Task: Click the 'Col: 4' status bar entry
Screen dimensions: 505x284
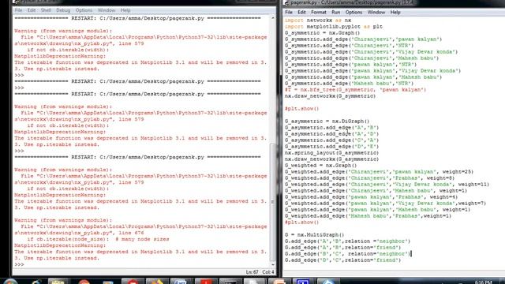Action: [x=268, y=272]
